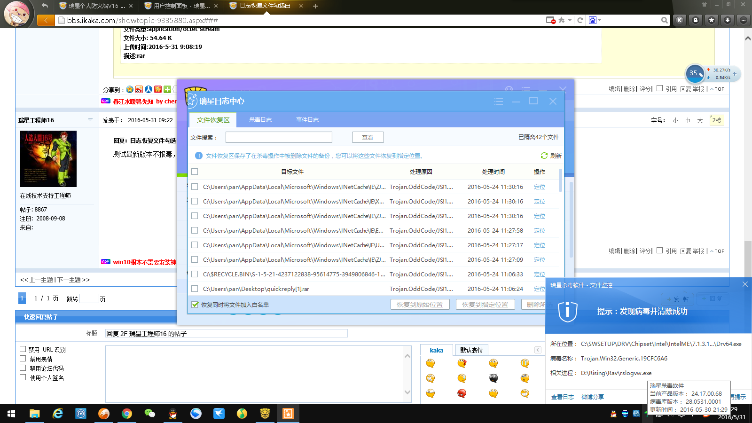This screenshot has width=752, height=423.
Task: Check the file row dated 11:27:58
Action: (x=195, y=230)
